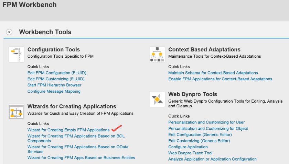Open Edit FPM Customizing (FLUID) link
The height and width of the screenshot is (164, 289).
[56, 79]
